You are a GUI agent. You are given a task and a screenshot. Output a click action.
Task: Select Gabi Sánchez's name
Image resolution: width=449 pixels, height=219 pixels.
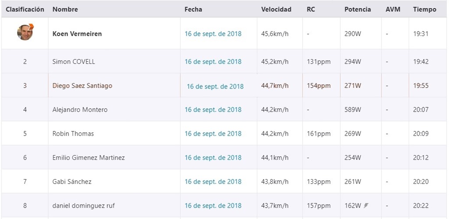(72, 181)
